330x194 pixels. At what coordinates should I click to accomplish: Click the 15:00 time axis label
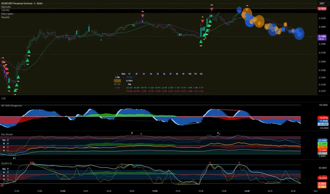tap(155, 191)
